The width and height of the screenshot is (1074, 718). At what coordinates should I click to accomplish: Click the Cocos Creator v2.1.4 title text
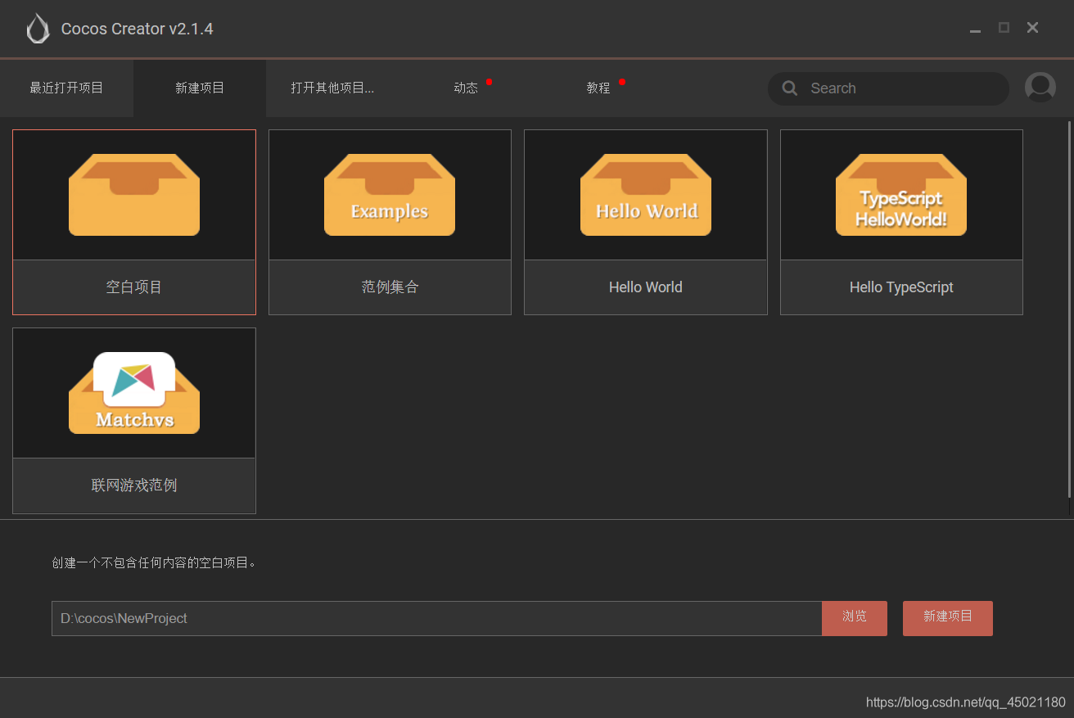pyautogui.click(x=138, y=29)
